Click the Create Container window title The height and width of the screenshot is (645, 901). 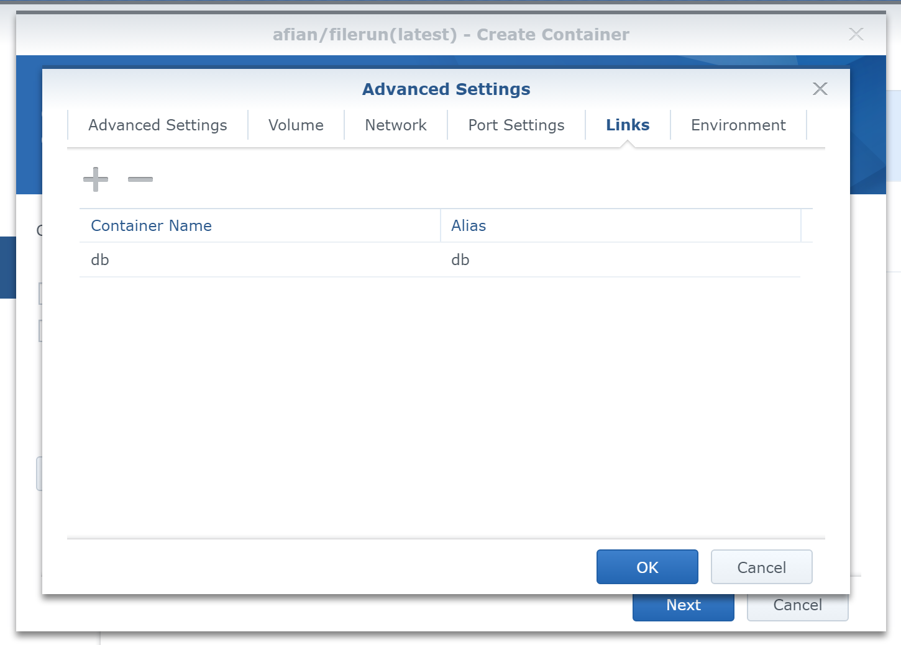click(451, 35)
